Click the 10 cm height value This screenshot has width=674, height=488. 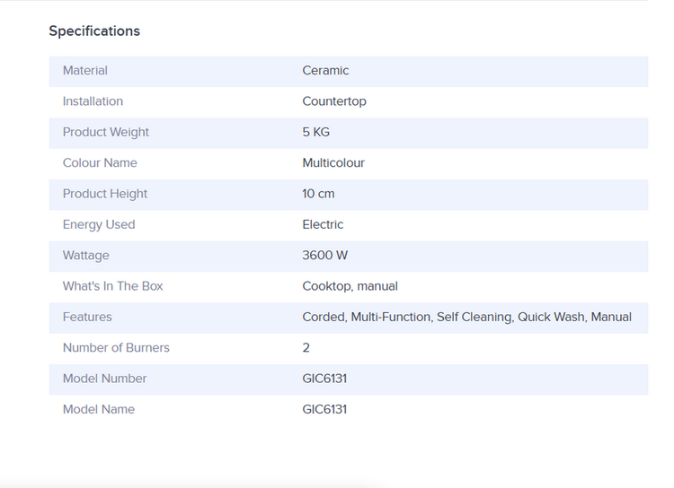coord(318,194)
